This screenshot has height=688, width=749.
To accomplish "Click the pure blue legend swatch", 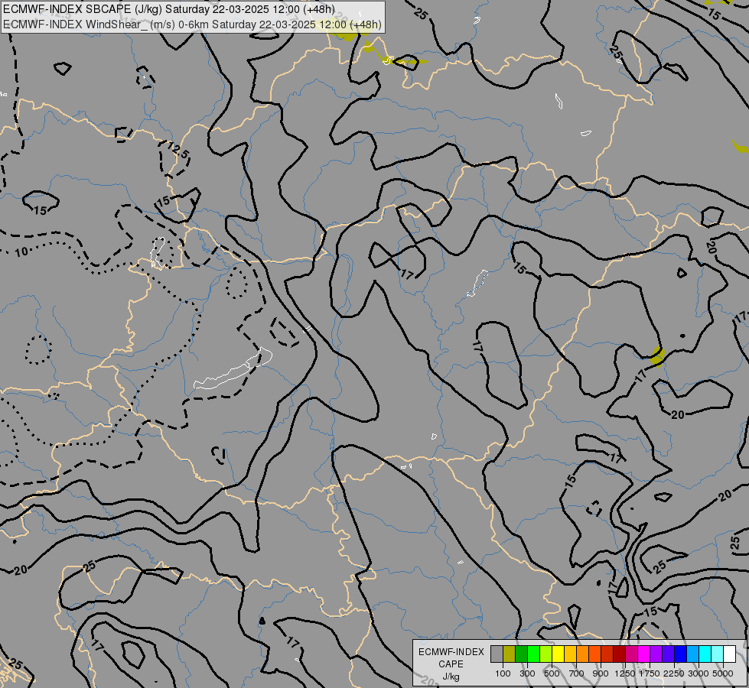I will pos(680,654).
